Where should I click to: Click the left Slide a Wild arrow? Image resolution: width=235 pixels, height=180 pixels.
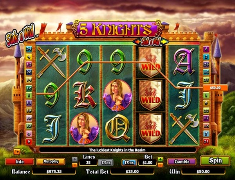137,42
